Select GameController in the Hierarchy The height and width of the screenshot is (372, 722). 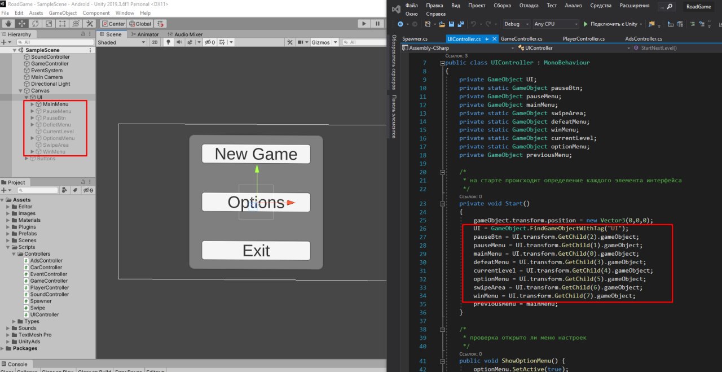point(50,64)
